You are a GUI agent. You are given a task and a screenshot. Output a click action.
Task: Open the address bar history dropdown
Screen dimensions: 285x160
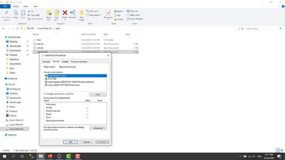239,28
